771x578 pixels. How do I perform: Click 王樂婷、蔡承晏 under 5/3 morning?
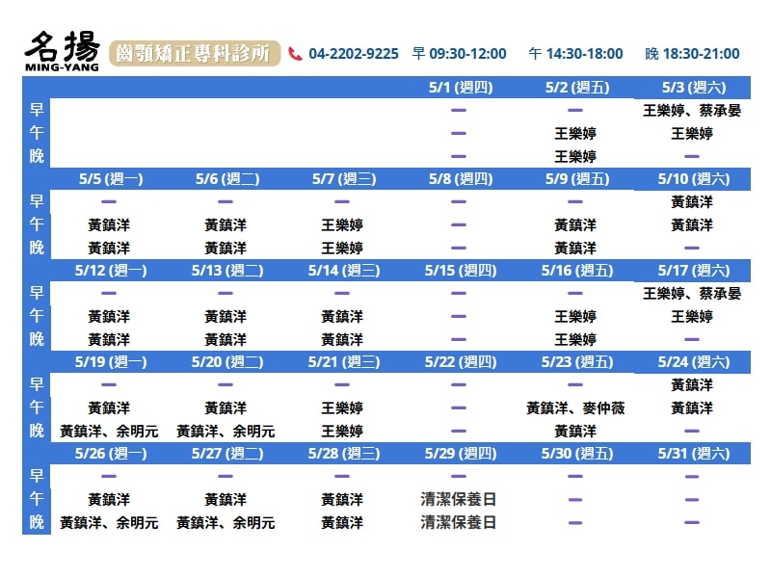pos(692,111)
